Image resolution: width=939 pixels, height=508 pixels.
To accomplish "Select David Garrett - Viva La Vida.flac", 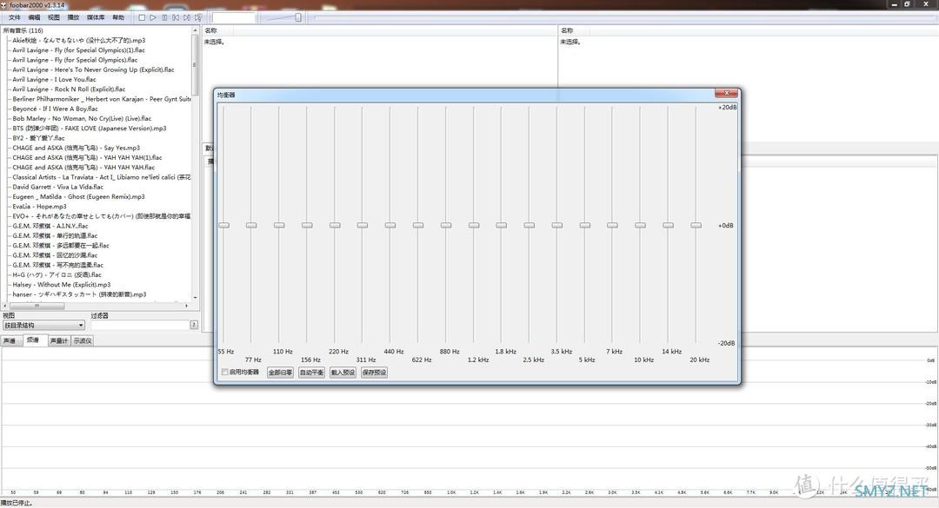I will pyautogui.click(x=58, y=187).
